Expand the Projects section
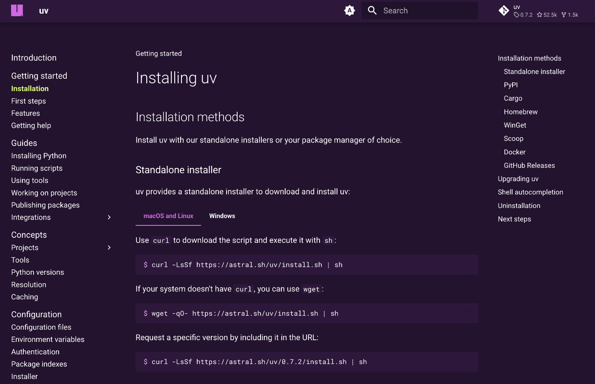This screenshot has width=595, height=384. pos(109,247)
